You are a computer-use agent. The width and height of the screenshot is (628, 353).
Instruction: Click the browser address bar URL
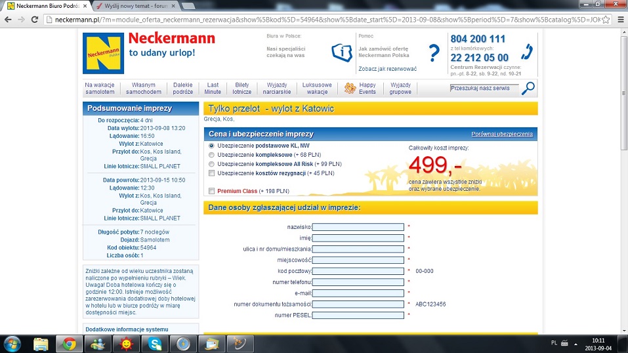[x=327, y=20]
